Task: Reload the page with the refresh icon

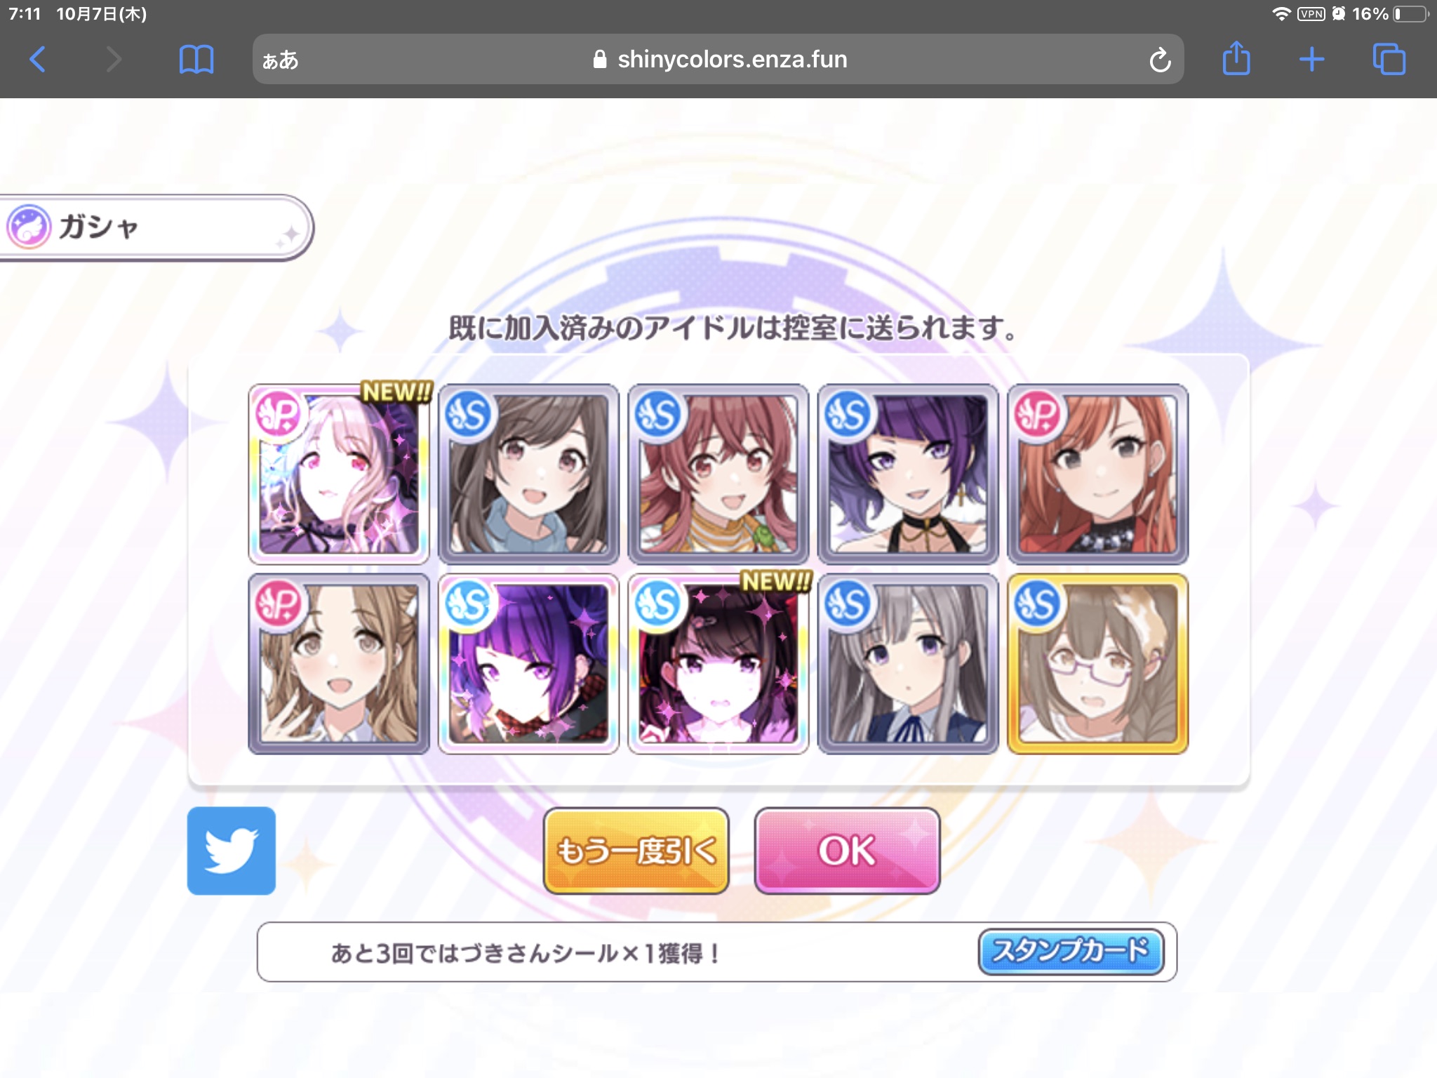Action: coord(1160,60)
